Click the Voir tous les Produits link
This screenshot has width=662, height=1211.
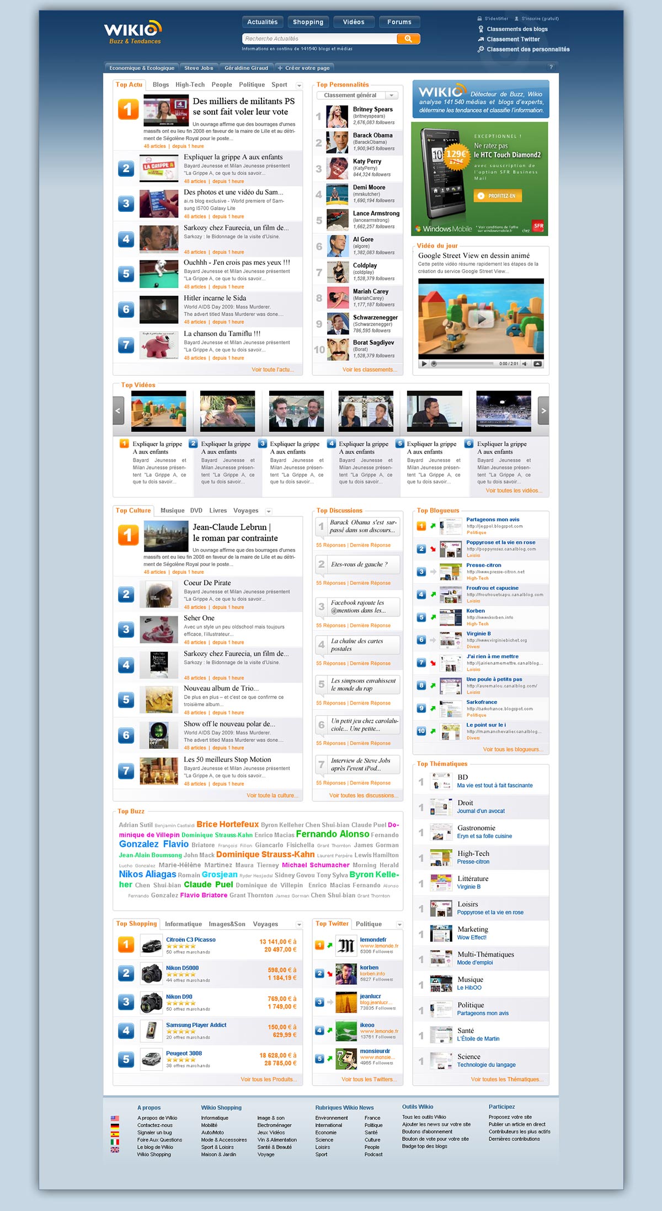tap(269, 1080)
